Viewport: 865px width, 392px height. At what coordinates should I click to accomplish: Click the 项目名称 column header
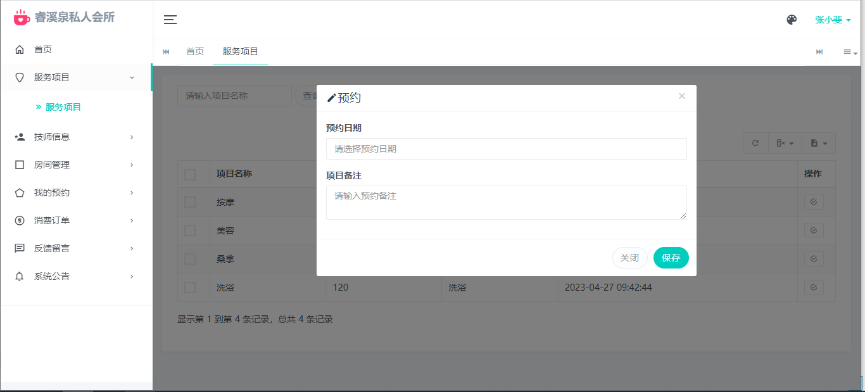tap(234, 174)
